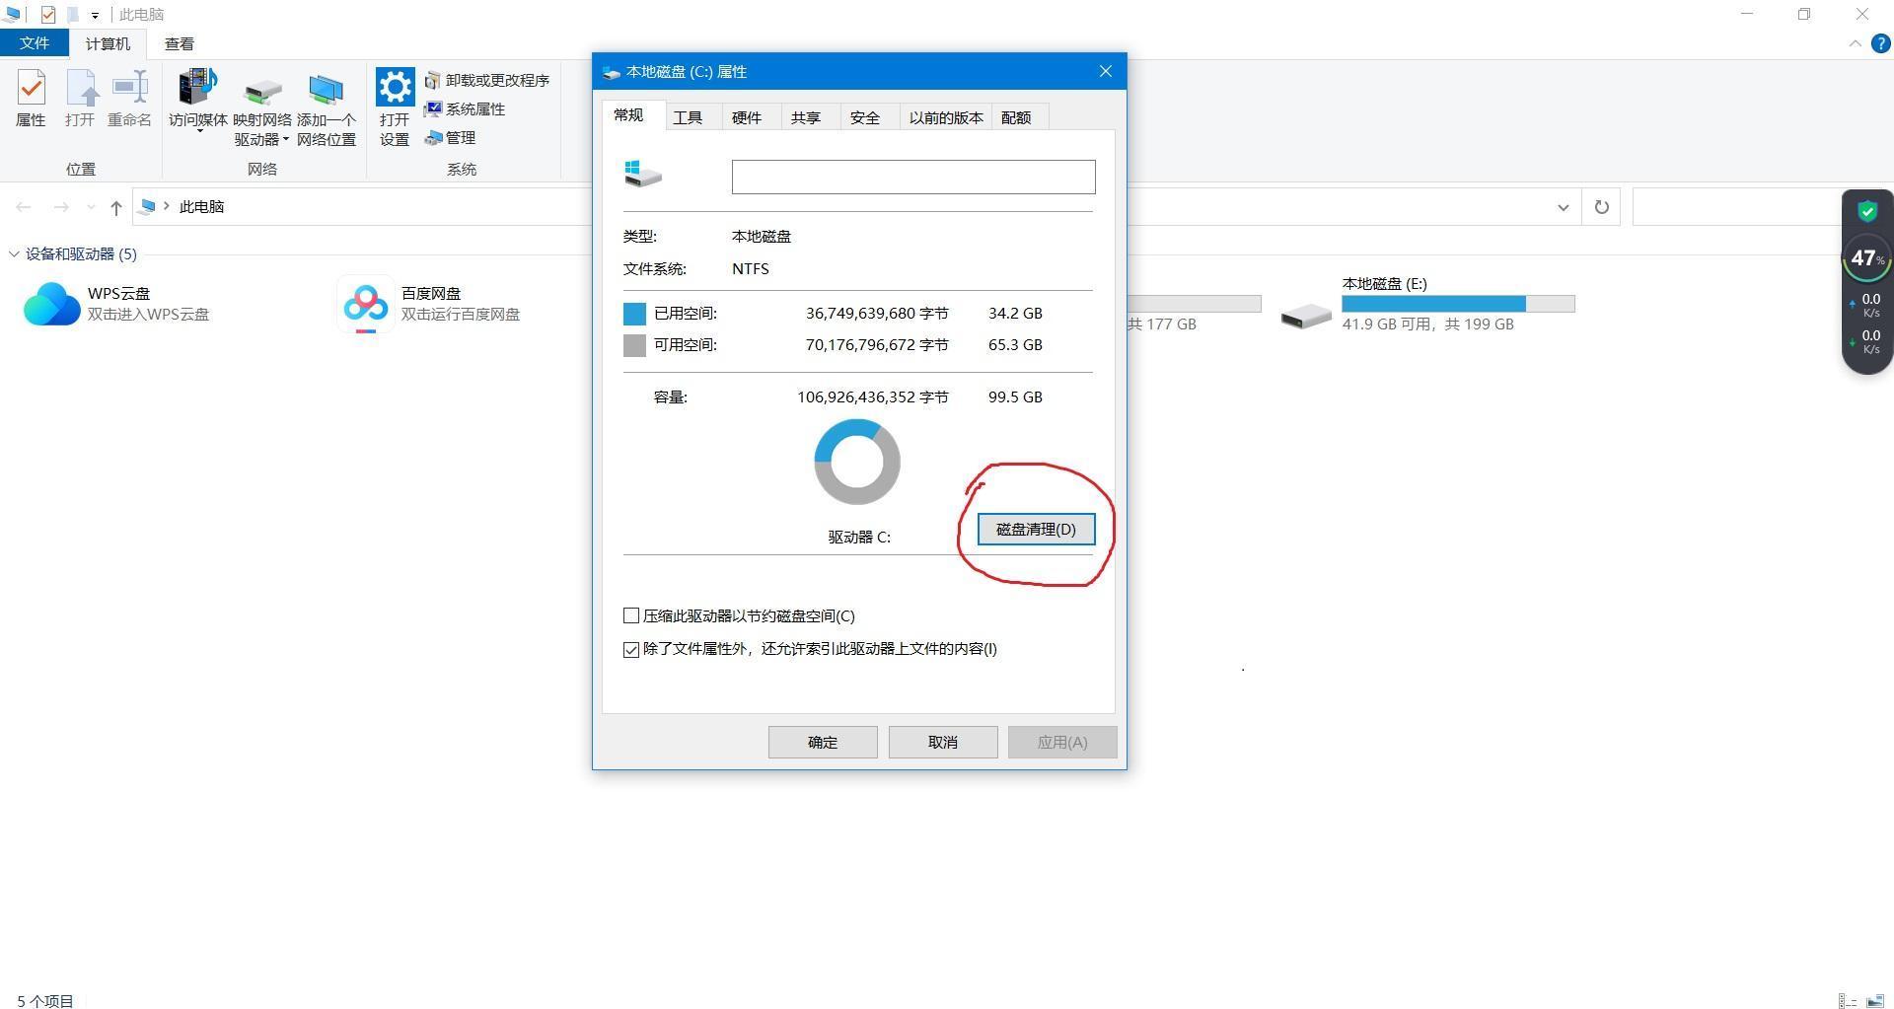Click 确定 button in properties dialog
This screenshot has width=1894, height=1009.
(x=823, y=742)
